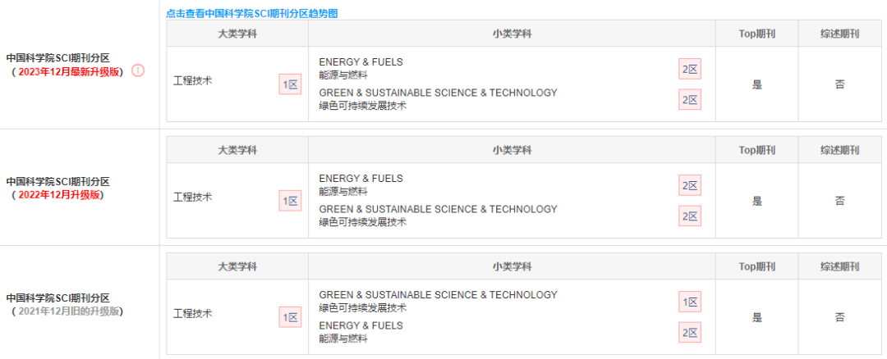Click 2区 badge for 2022 GREEN & SUSTAINABLE
The width and height of the screenshot is (887, 359).
(x=690, y=216)
